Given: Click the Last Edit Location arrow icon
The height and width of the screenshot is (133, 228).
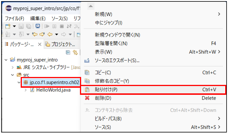Looking at the screenshot, I should pyautogui.click(x=35, y=35).
